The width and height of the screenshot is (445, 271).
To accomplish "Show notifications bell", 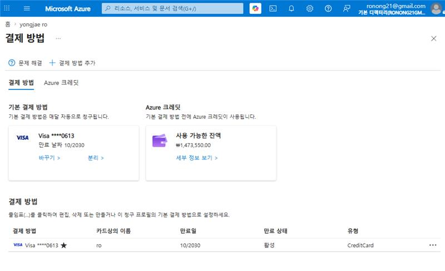I will (x=291, y=8).
